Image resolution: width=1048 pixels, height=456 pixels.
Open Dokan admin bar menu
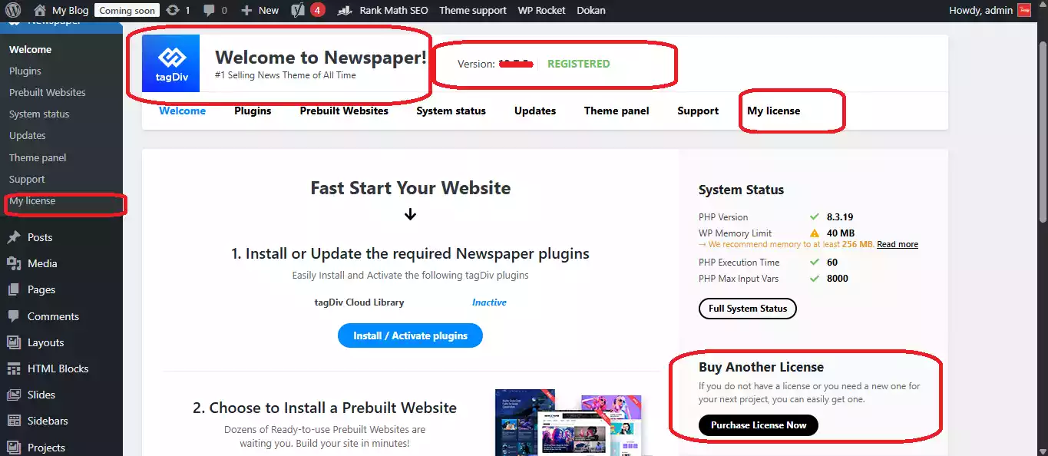click(591, 10)
